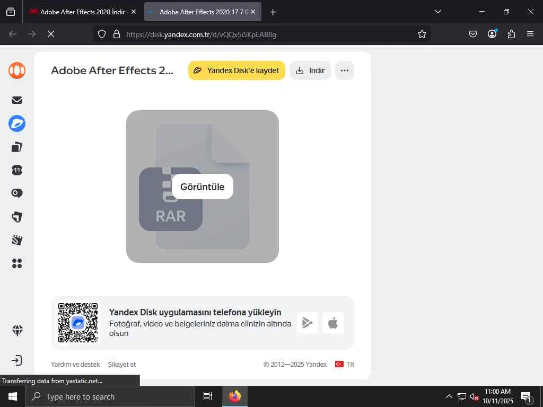
Task: Click the Yandex Disk uygulamasını telefona yükleyin heading
Action: (195, 312)
